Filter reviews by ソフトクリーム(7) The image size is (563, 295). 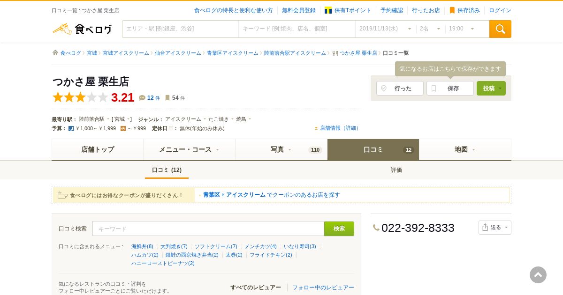click(x=216, y=246)
